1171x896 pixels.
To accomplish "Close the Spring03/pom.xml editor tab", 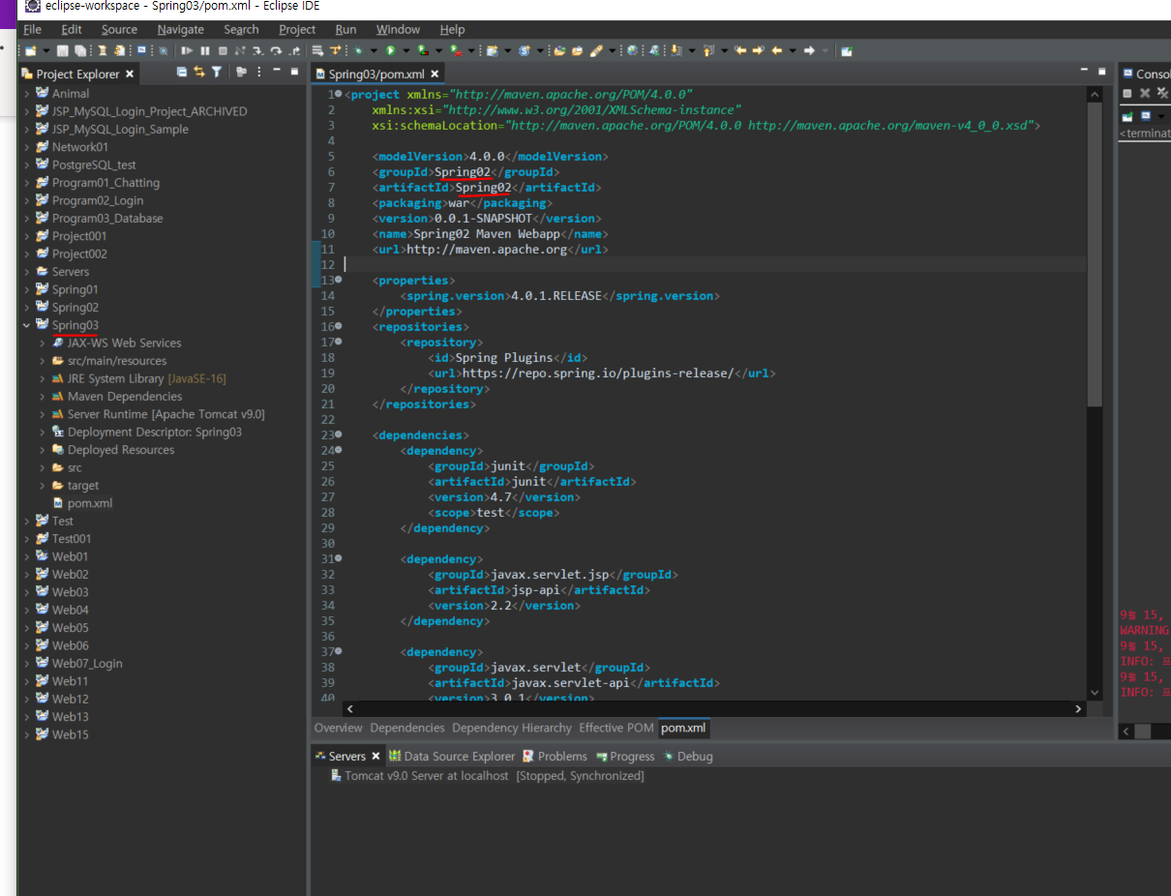I will 435,74.
